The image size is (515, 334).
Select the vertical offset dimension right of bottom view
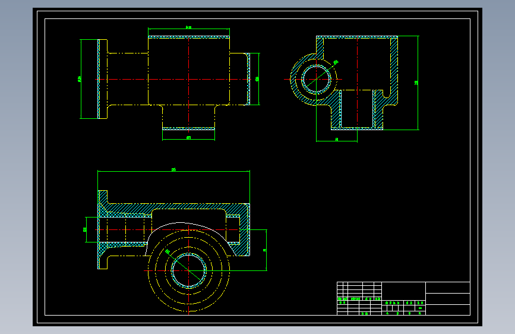pos(266,250)
